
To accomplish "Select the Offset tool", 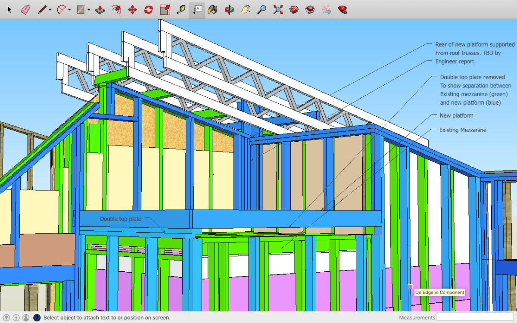I will point(116,9).
